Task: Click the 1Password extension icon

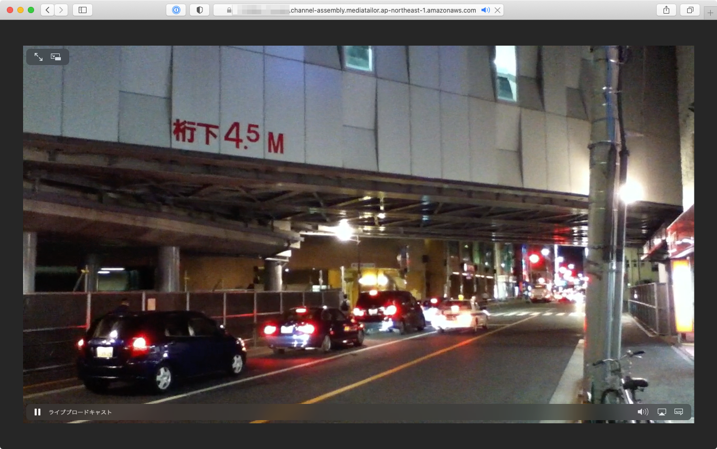Action: (176, 10)
